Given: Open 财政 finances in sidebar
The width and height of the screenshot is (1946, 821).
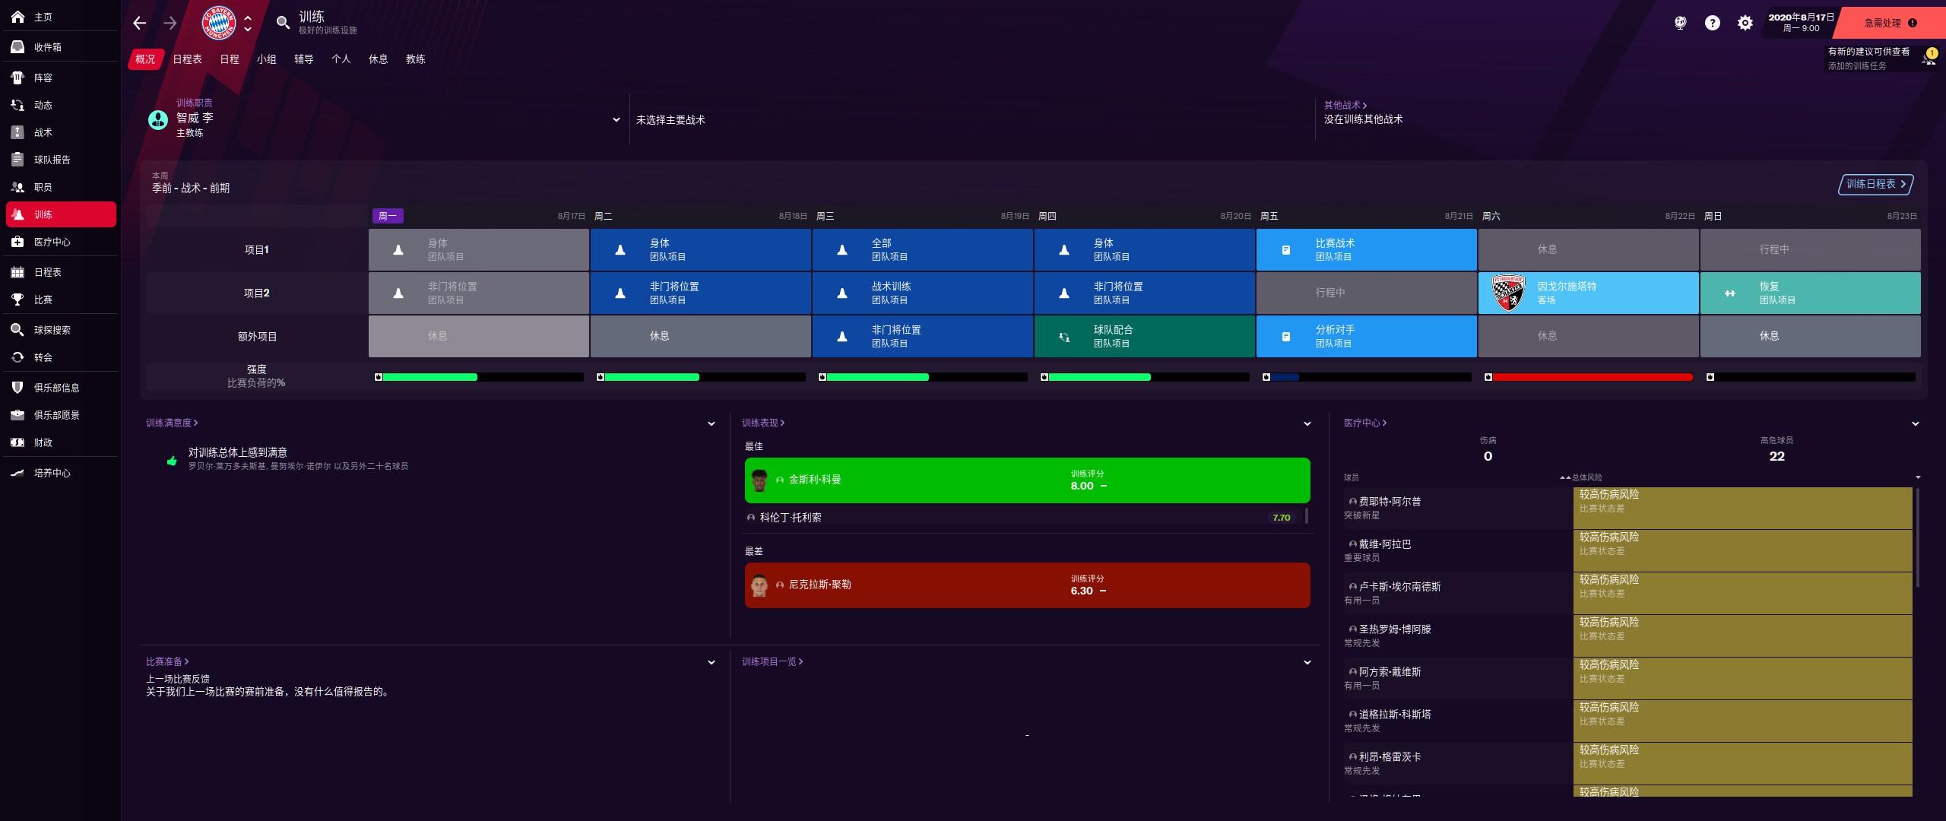Looking at the screenshot, I should 43,442.
